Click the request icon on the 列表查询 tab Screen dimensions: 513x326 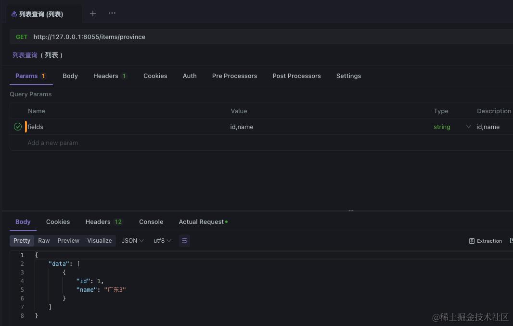pos(13,14)
